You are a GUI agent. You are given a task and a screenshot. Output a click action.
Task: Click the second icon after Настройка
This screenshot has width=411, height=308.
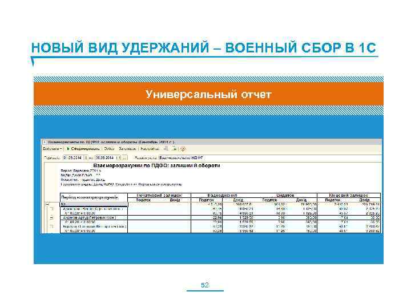tap(174, 148)
